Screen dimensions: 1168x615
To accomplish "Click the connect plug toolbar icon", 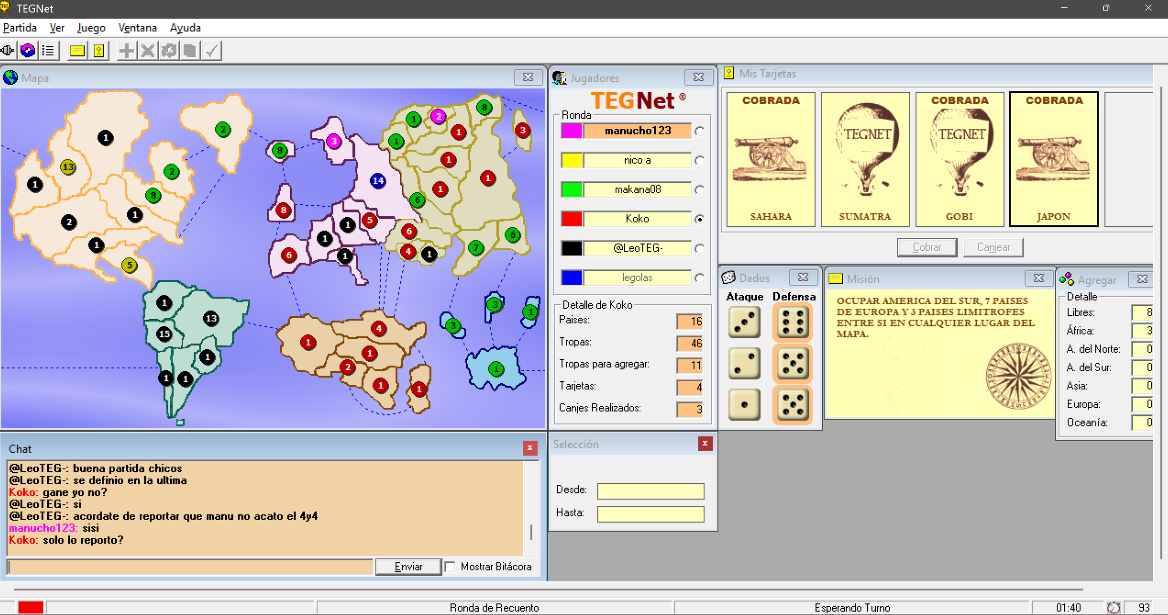I will (8, 51).
